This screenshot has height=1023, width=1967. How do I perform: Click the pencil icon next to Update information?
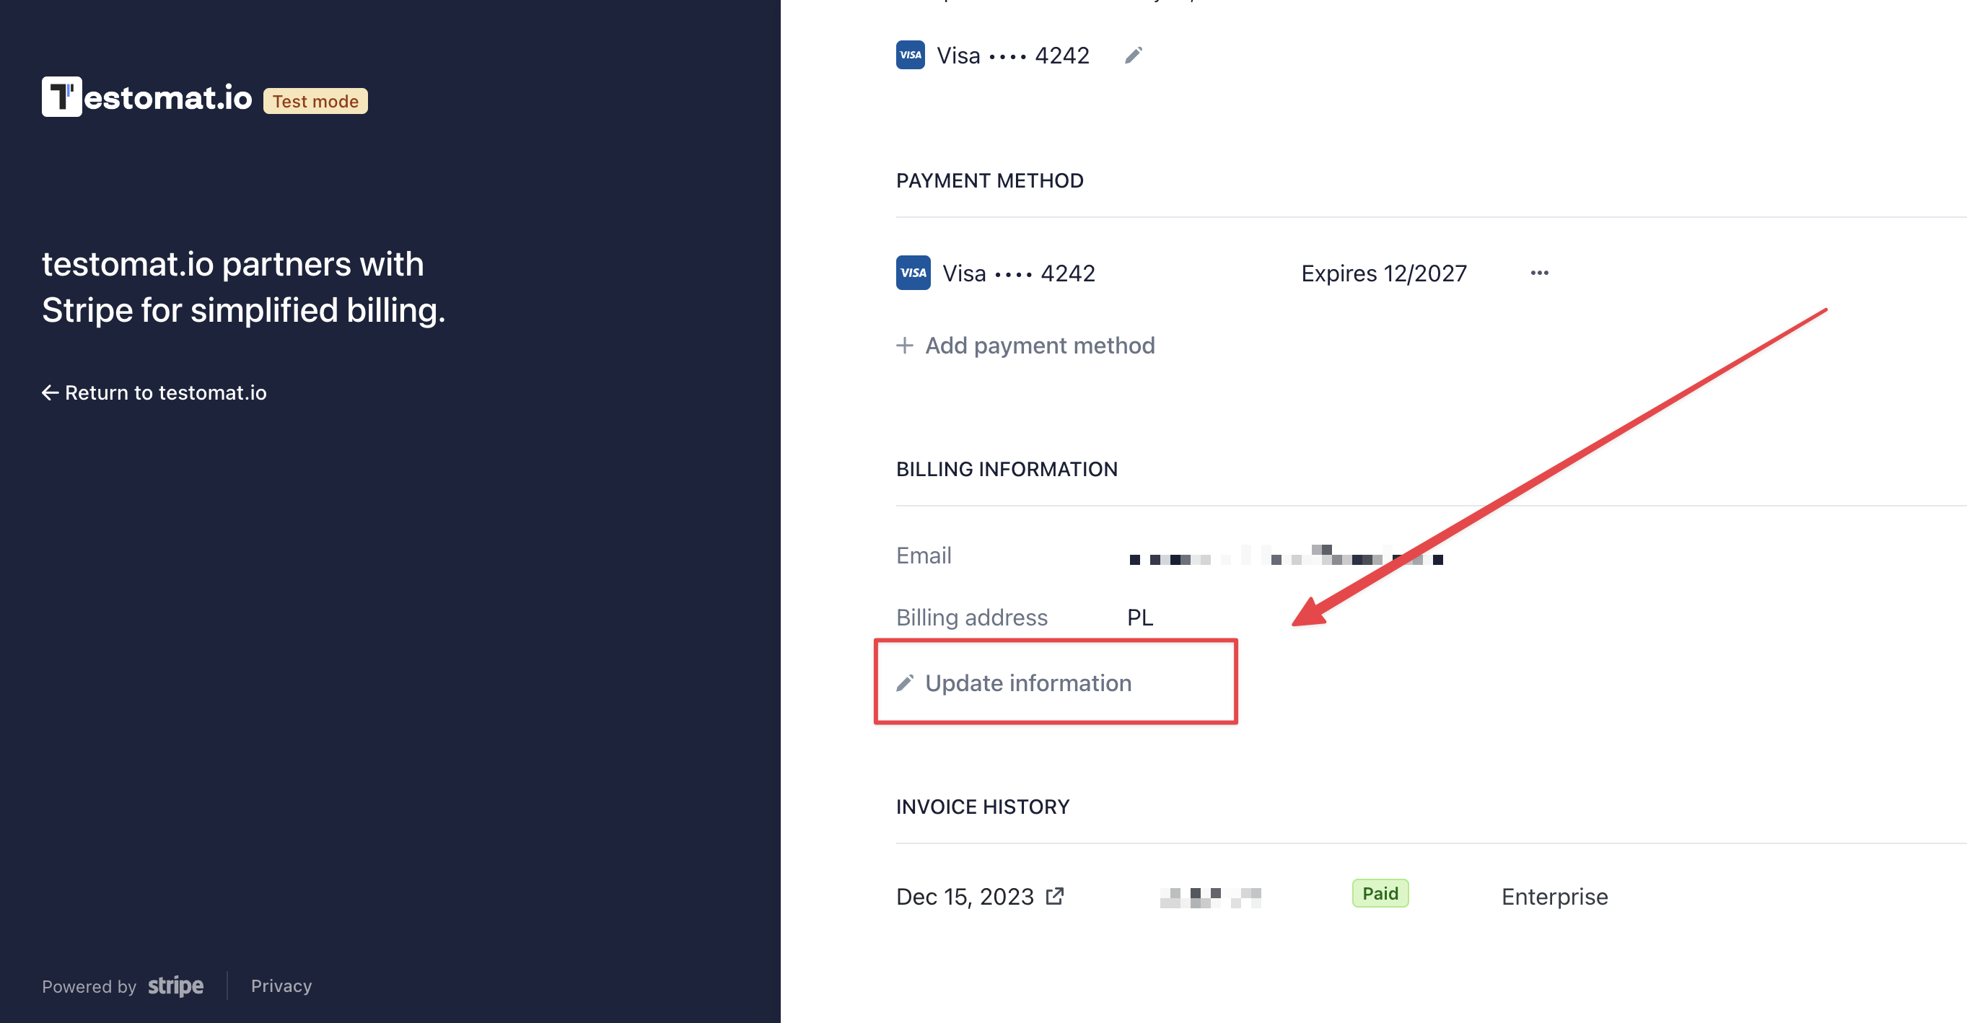coord(905,682)
